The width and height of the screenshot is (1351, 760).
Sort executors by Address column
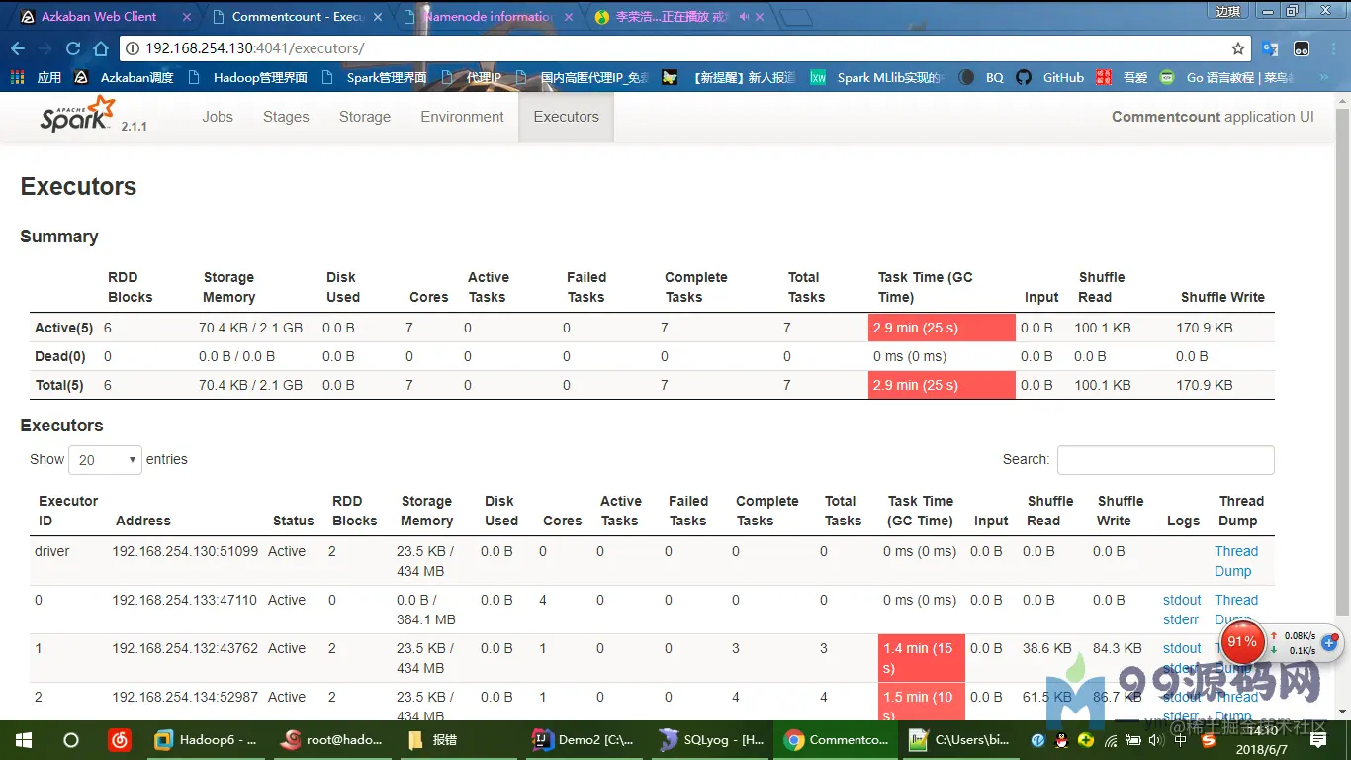click(x=143, y=521)
